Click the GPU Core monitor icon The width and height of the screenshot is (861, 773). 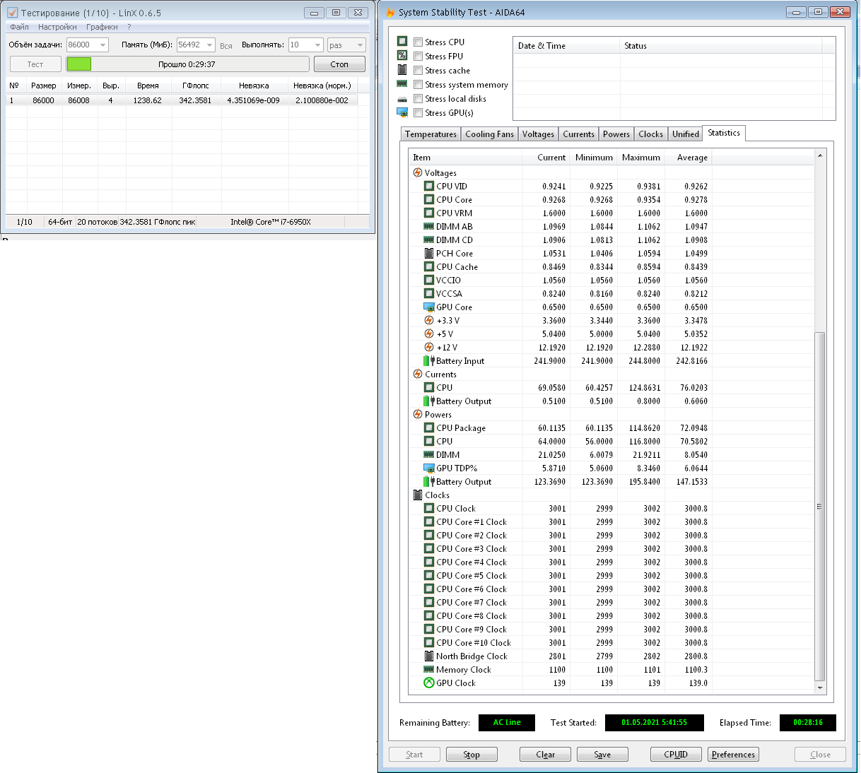pyautogui.click(x=429, y=307)
